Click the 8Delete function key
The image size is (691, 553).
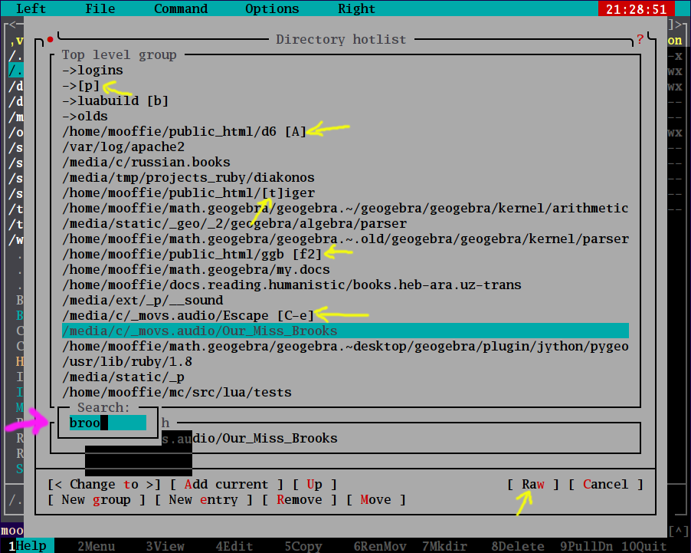tap(518, 546)
